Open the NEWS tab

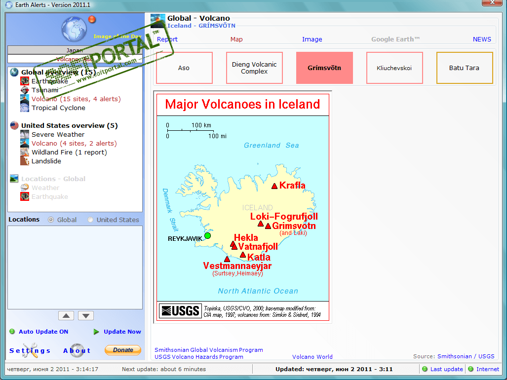pyautogui.click(x=482, y=39)
